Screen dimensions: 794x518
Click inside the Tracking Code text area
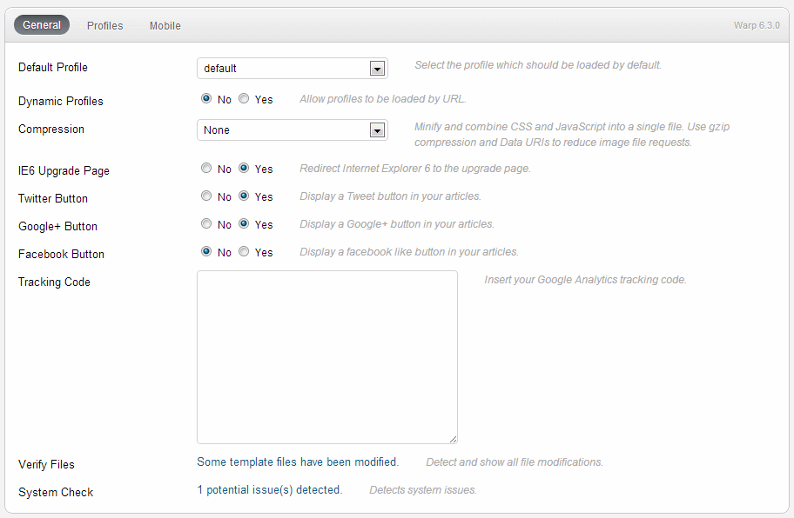[327, 357]
